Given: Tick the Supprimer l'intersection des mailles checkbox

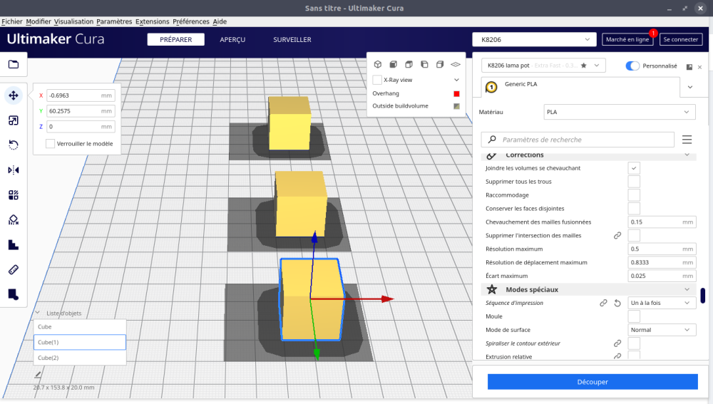Looking at the screenshot, I should [634, 235].
